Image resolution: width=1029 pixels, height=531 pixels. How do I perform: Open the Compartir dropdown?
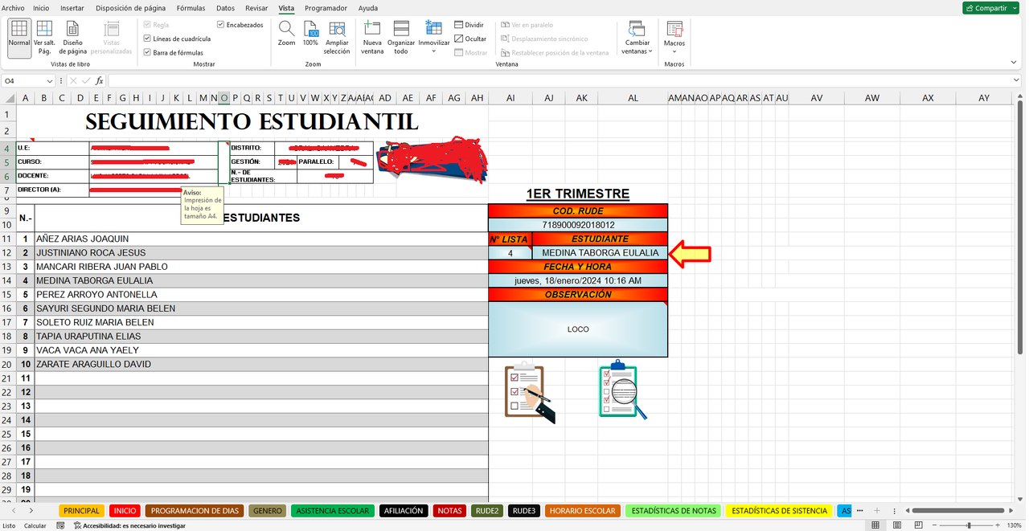point(1015,8)
